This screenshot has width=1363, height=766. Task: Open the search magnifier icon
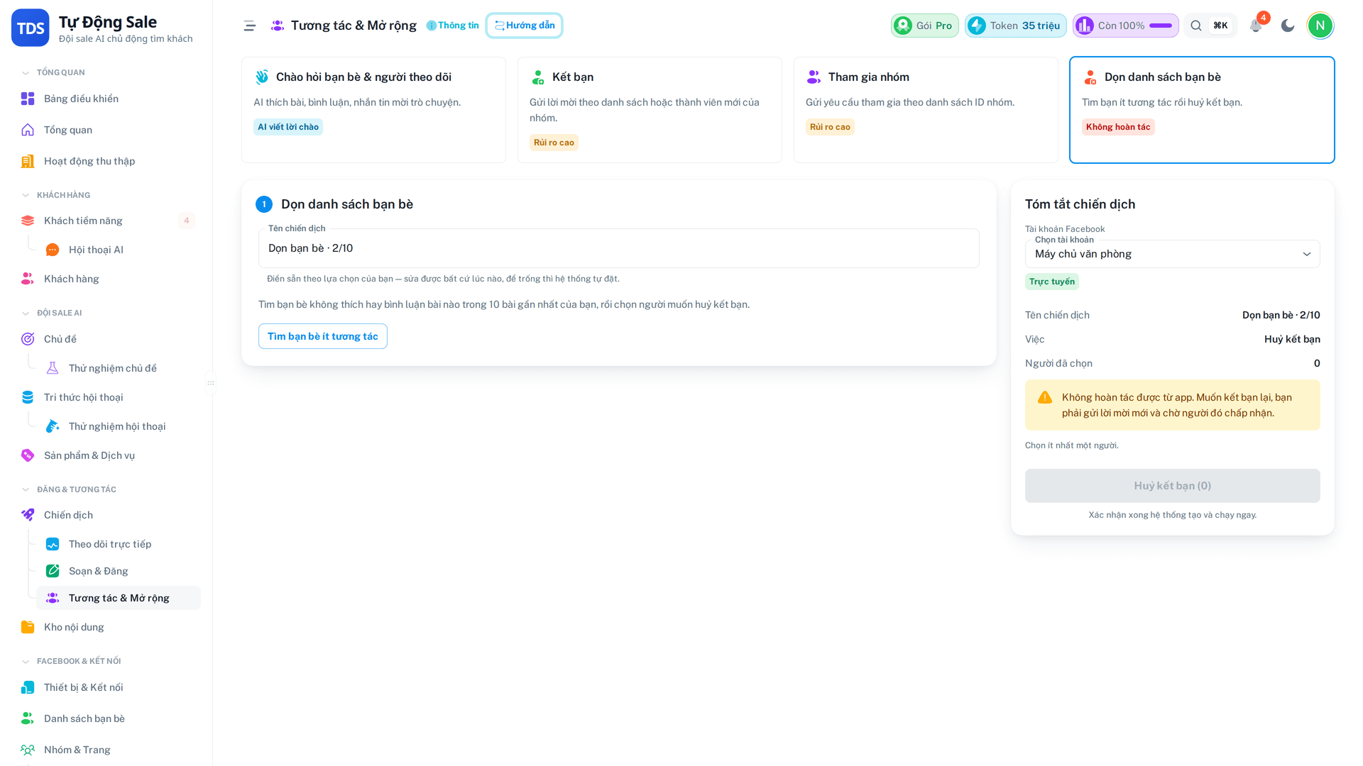(1196, 26)
